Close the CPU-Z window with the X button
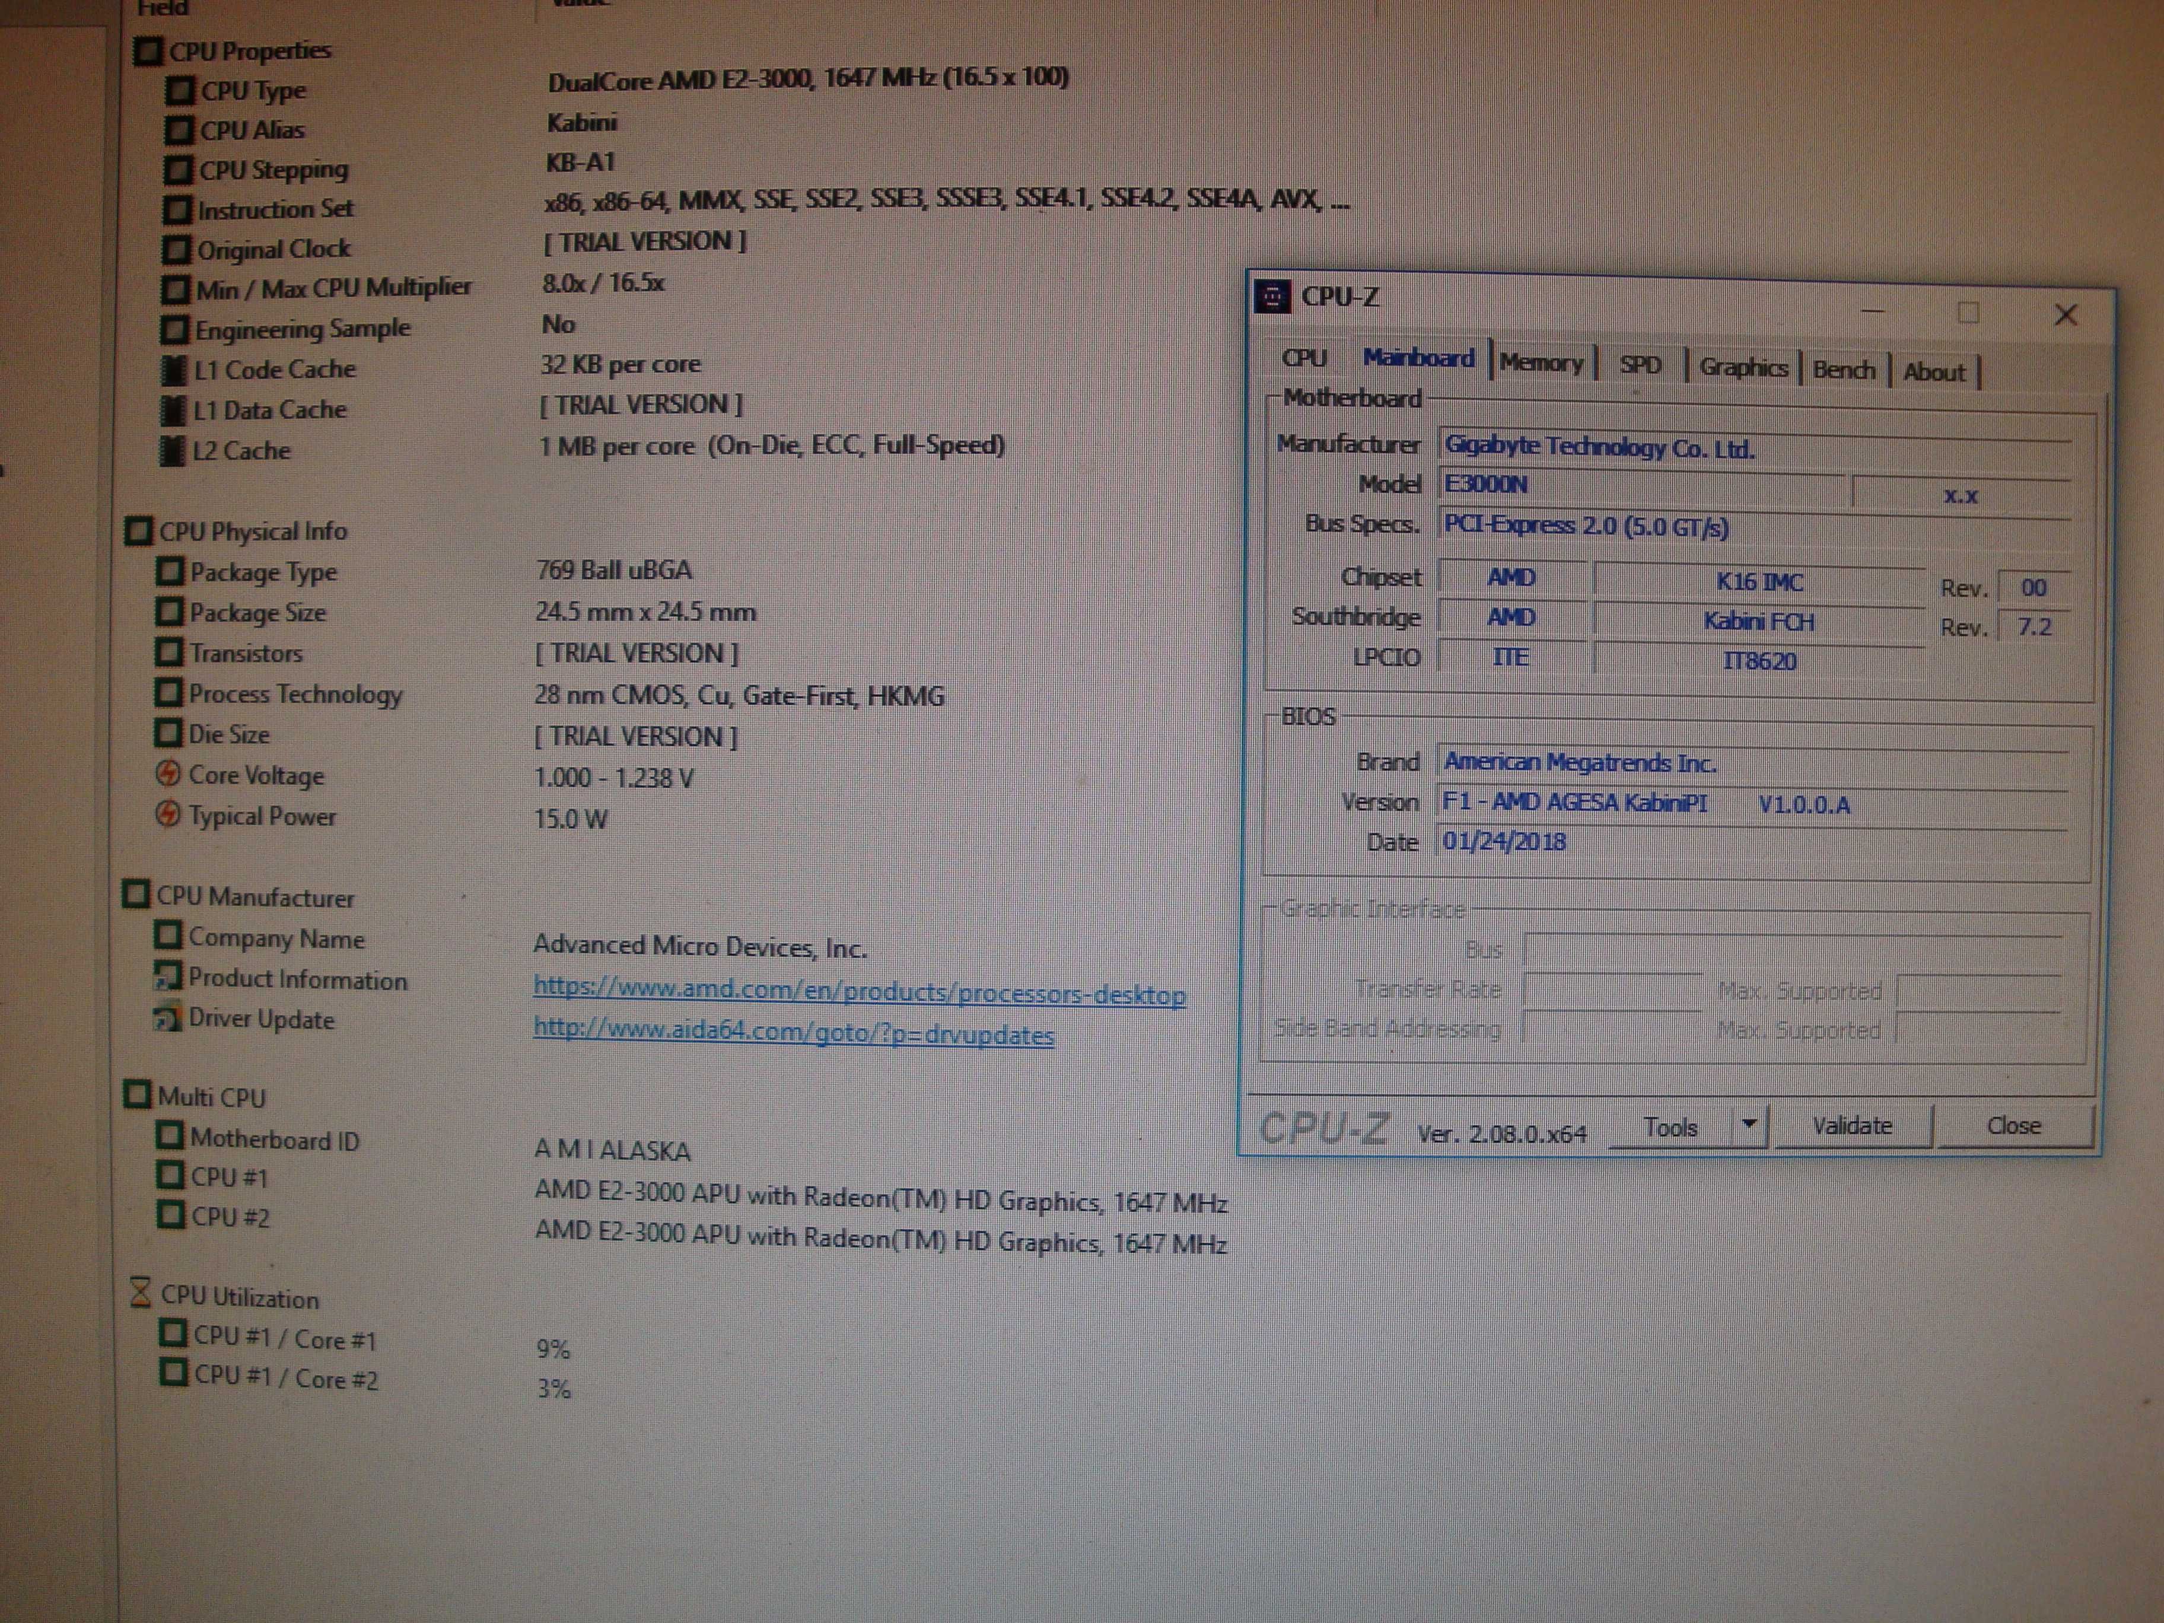 tap(2066, 315)
